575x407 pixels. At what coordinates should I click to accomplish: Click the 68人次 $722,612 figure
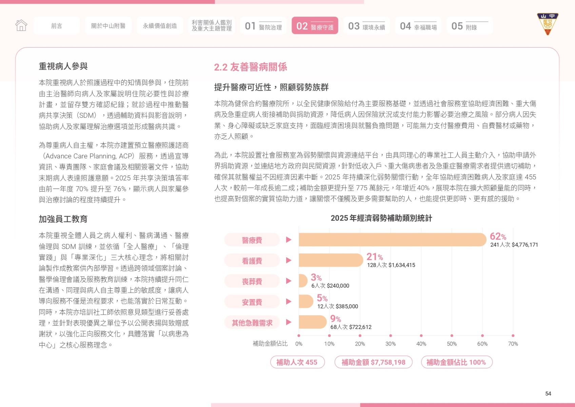(x=351, y=327)
